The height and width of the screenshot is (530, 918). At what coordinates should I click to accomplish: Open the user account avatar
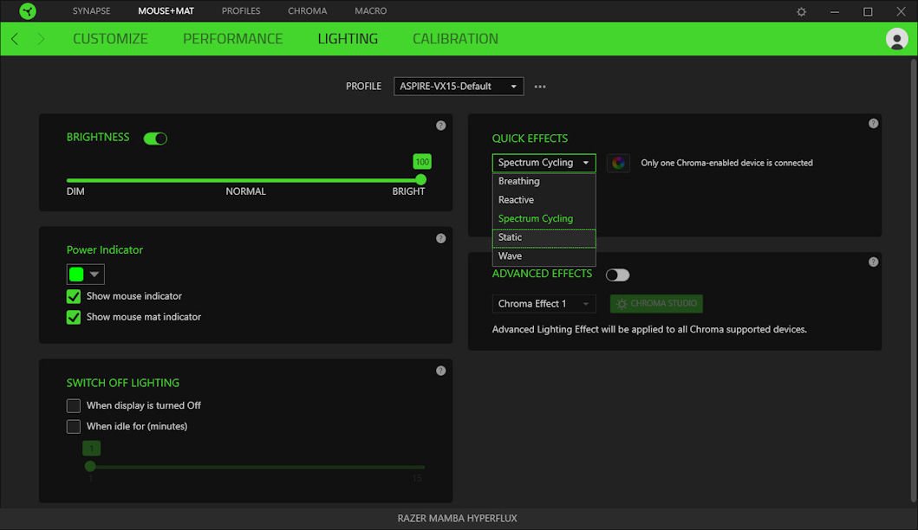click(896, 39)
